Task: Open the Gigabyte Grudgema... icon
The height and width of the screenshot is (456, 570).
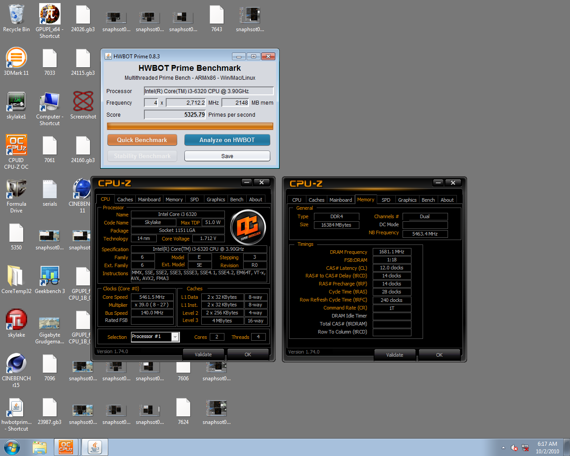Action: coord(49,330)
